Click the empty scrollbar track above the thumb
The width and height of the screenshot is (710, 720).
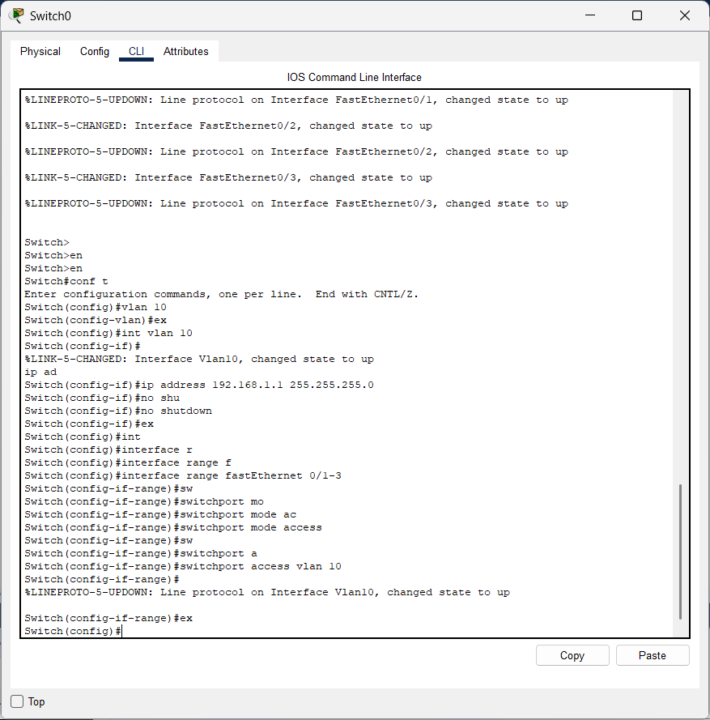point(680,283)
